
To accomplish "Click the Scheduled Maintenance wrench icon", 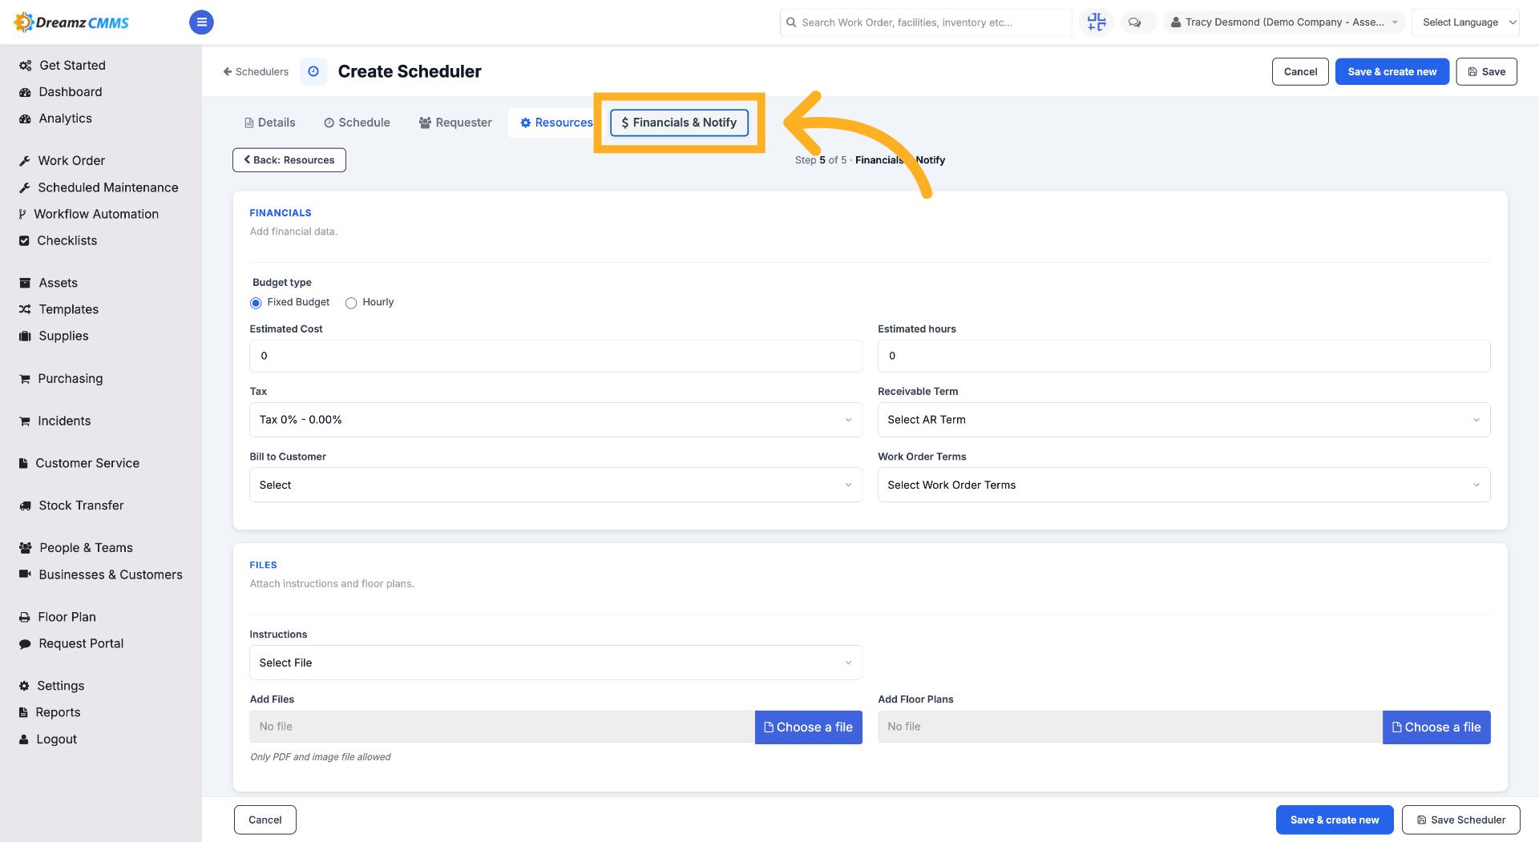I will [x=25, y=187].
